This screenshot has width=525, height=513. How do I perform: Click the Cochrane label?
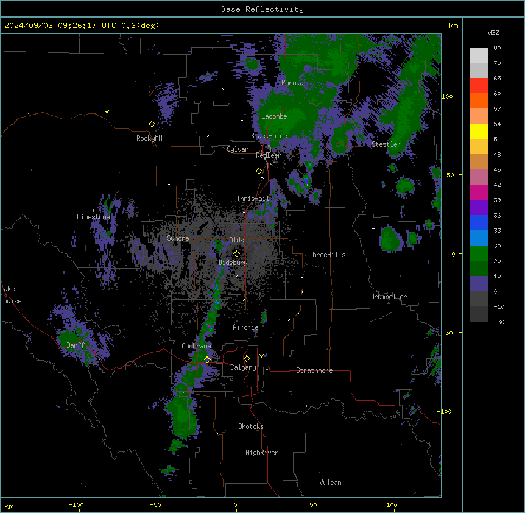click(x=196, y=346)
